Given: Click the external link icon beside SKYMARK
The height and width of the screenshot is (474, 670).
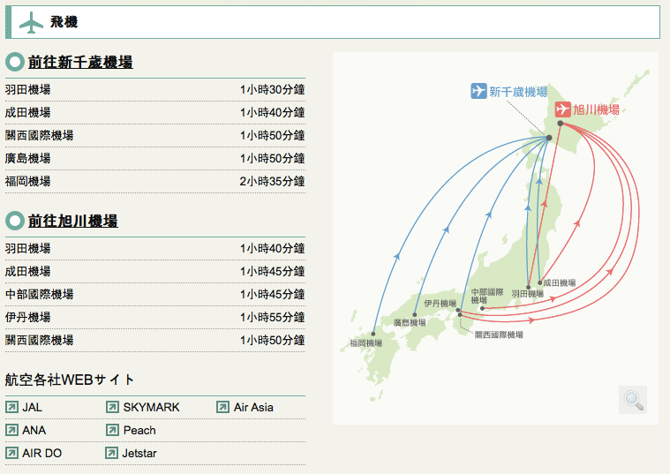Looking at the screenshot, I should pyautogui.click(x=112, y=407).
